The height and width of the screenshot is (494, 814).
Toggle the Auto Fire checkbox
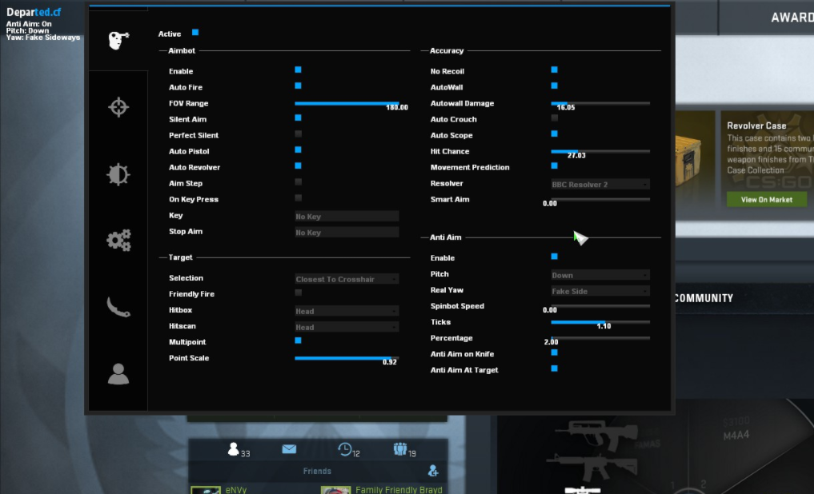[x=298, y=86]
